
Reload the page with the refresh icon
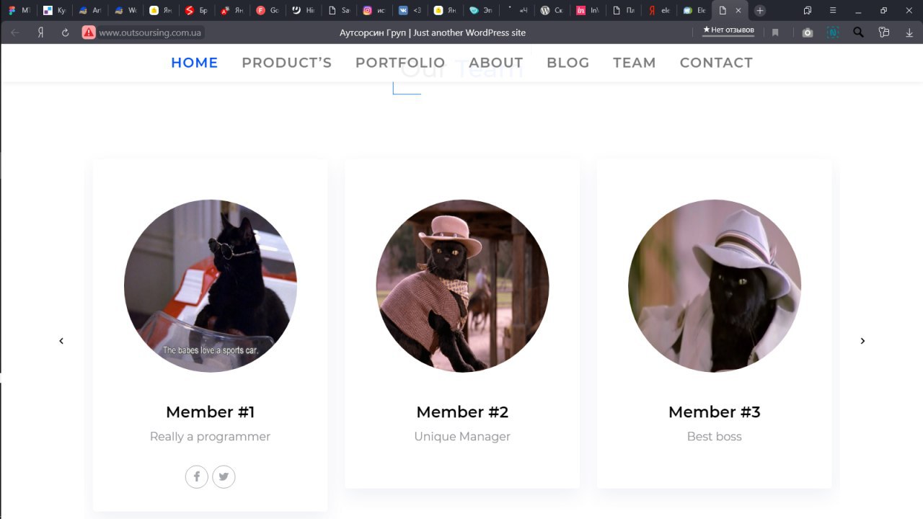65,32
